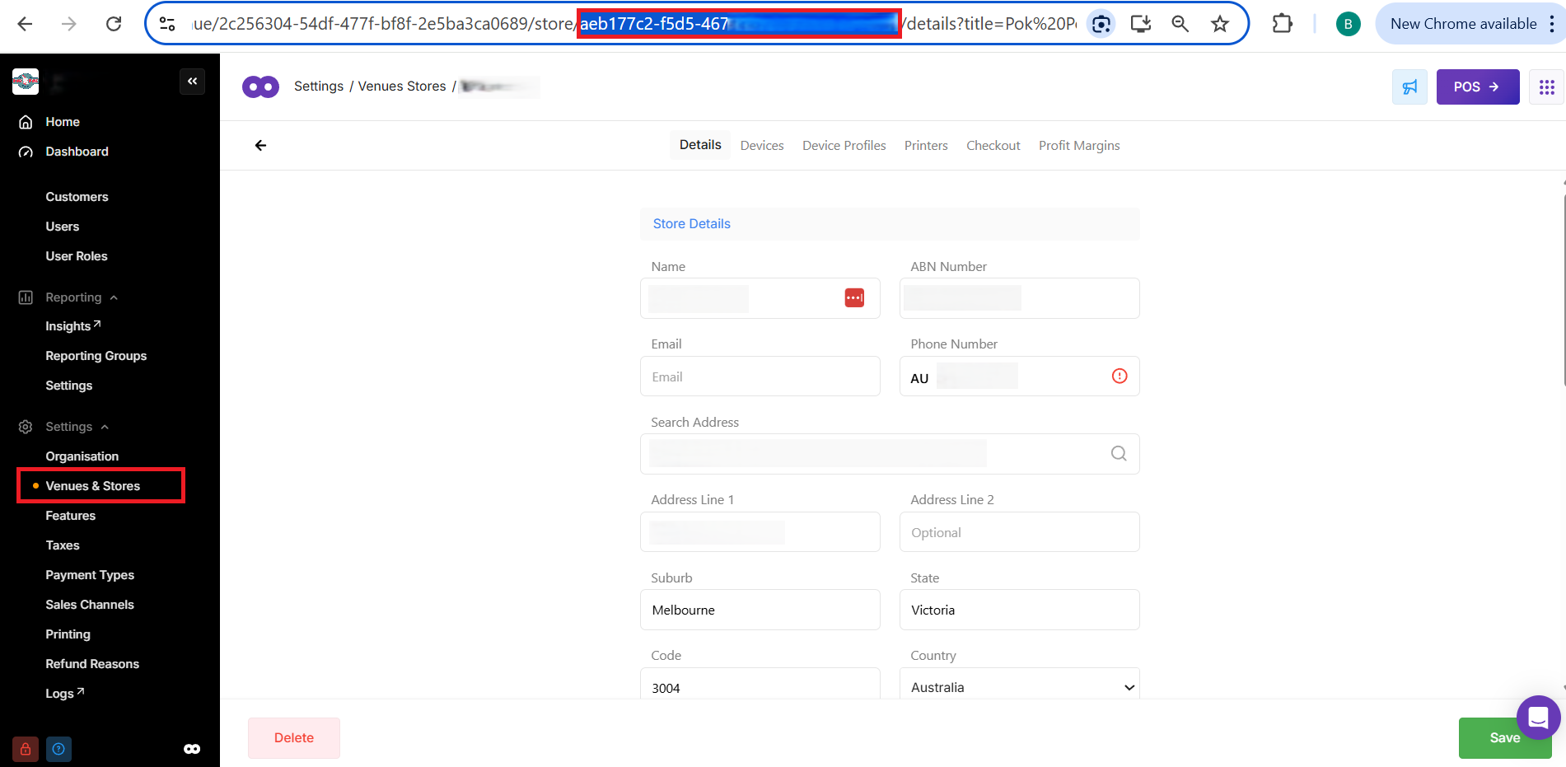Click the browser back arrow
This screenshot has width=1566, height=767.
[25, 24]
